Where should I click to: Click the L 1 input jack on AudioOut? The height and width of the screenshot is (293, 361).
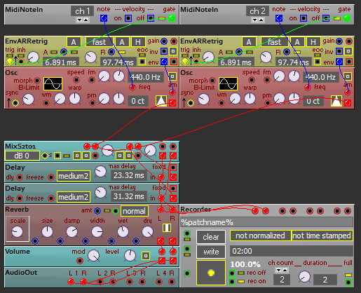pyautogui.click(x=71, y=282)
